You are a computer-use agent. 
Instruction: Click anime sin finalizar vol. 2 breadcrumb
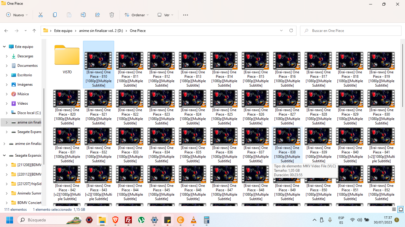[101, 31]
